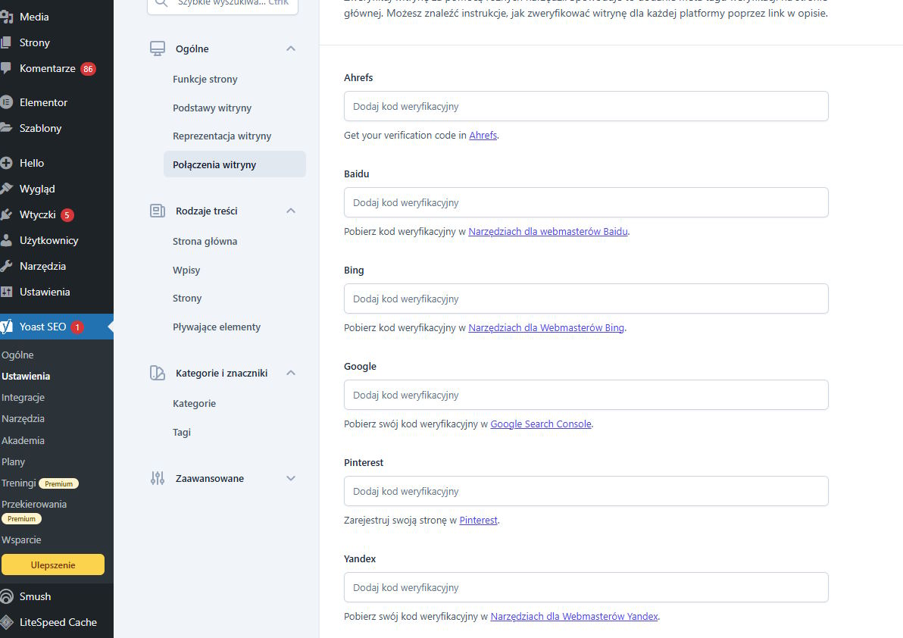
Task: Select Reprezentacja witryny settings page
Action: click(x=222, y=136)
